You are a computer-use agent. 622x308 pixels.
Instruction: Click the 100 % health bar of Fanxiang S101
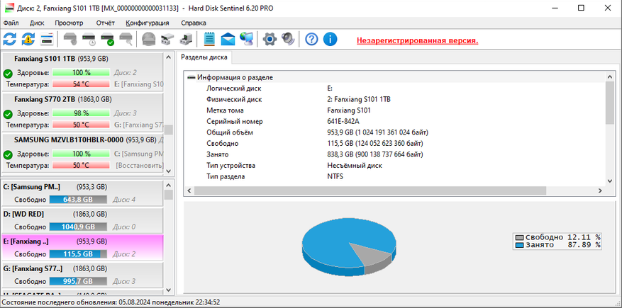(x=81, y=72)
